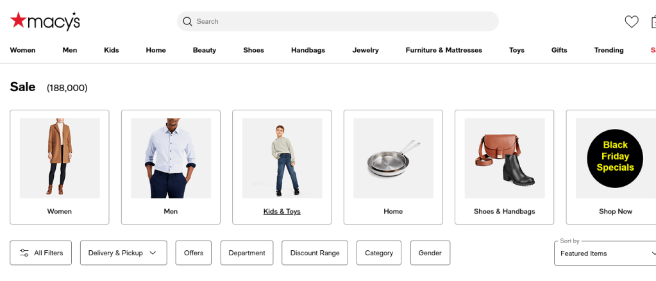Click the All Filters sliders icon
This screenshot has height=281, width=656.
tap(24, 253)
